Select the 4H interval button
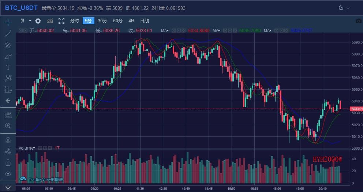 [131, 21]
